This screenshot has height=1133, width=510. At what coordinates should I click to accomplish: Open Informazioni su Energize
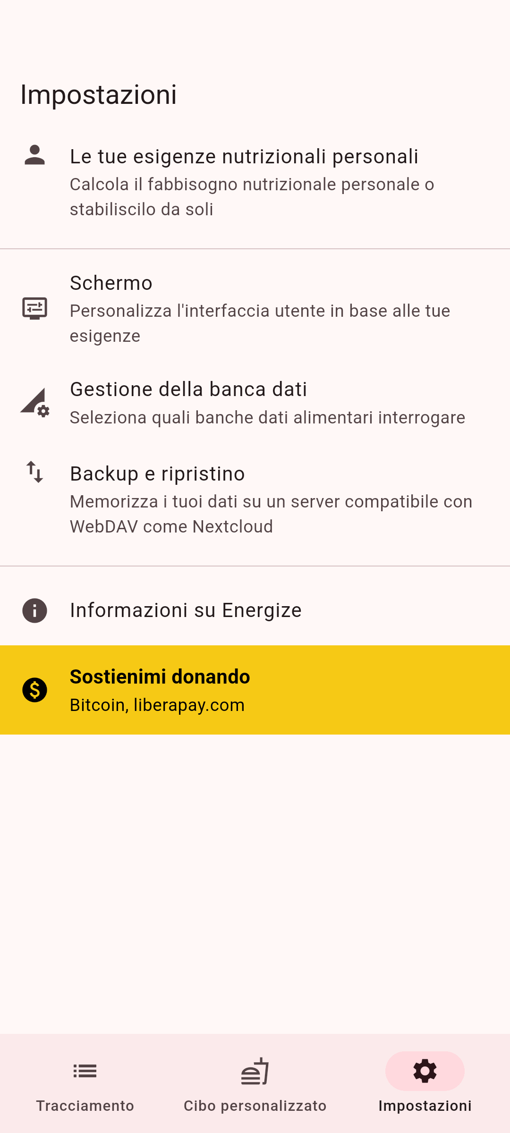pos(186,610)
